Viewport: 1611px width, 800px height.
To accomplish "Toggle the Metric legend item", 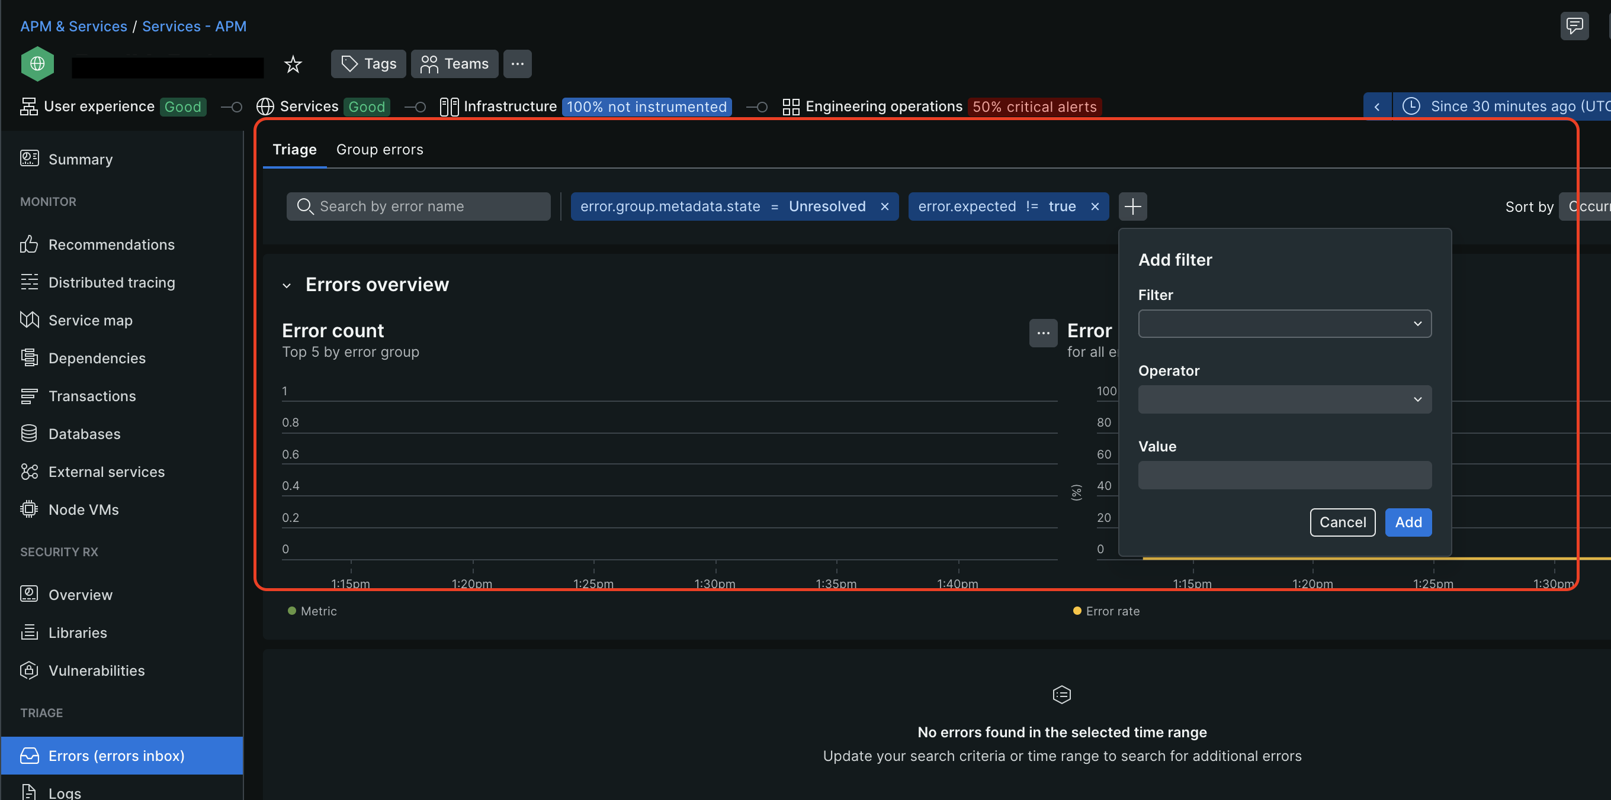I will 312,611.
